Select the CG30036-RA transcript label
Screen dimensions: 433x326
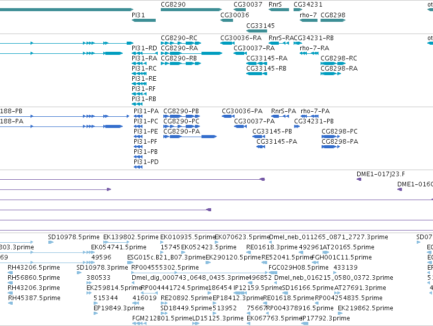pyautogui.click(x=241, y=38)
